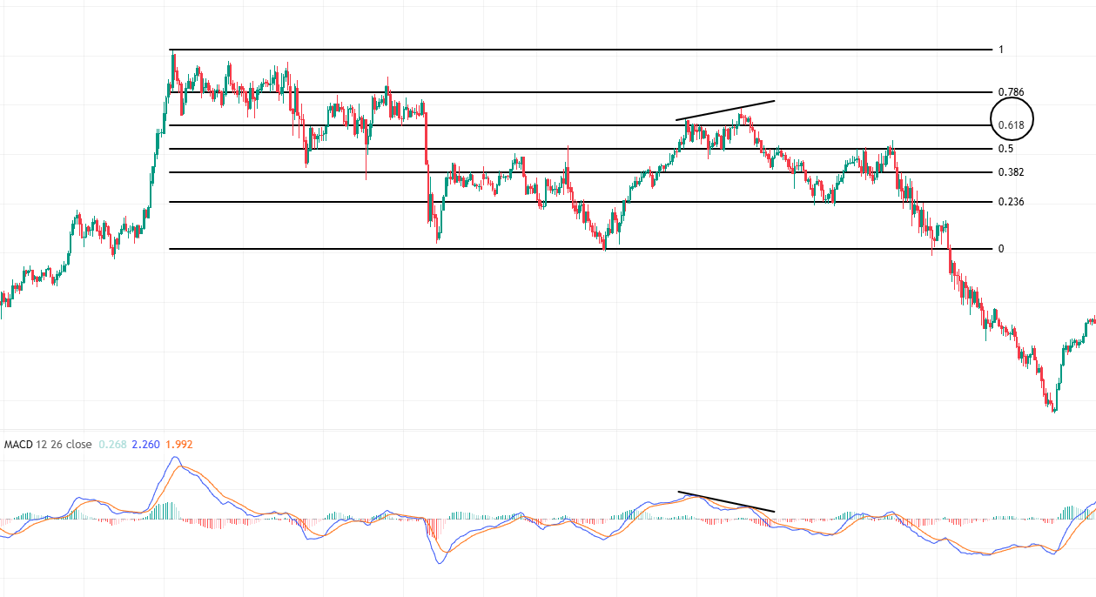Click the MACD 12 26 close indicator title
Image resolution: width=1096 pixels, height=597 pixels.
(x=47, y=444)
